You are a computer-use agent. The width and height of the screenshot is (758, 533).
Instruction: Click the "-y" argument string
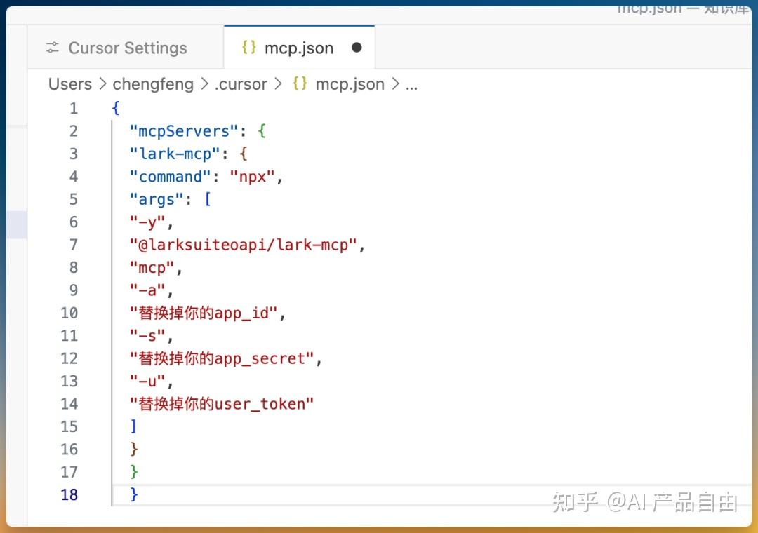147,222
